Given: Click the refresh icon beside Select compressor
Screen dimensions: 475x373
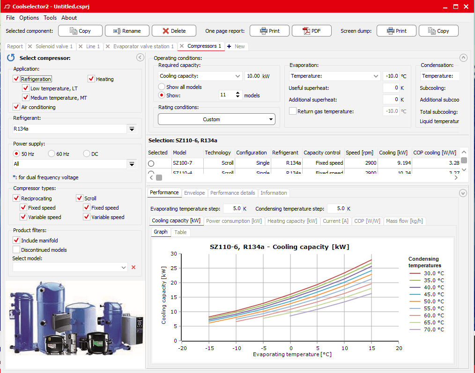Looking at the screenshot, I should [11, 58].
